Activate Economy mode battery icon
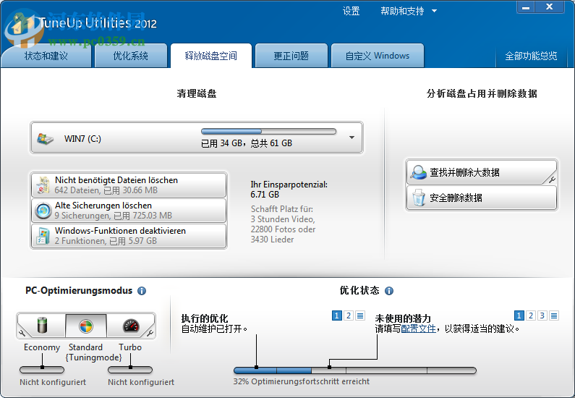Image resolution: width=575 pixels, height=398 pixels. click(43, 325)
